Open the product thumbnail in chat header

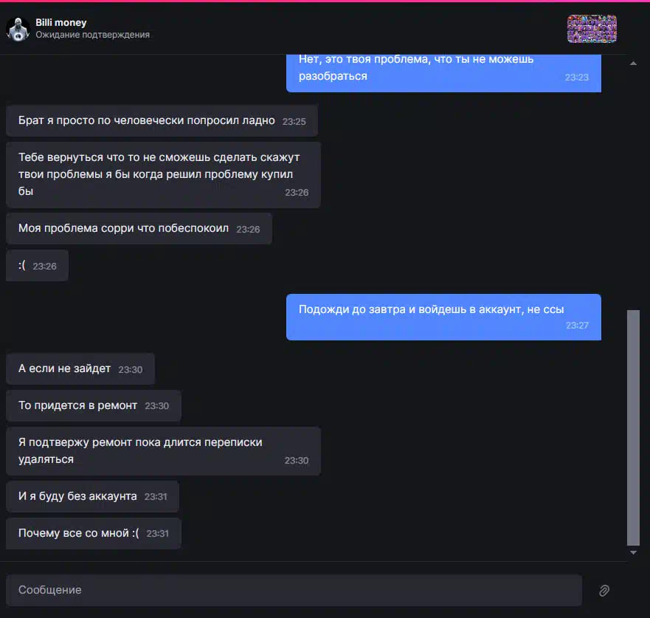[x=592, y=29]
